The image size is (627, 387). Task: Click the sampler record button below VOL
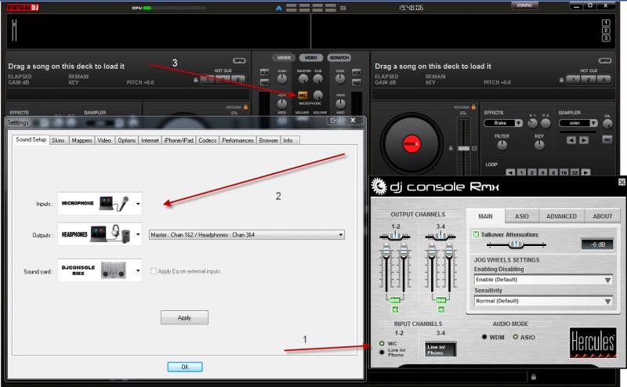[607, 139]
